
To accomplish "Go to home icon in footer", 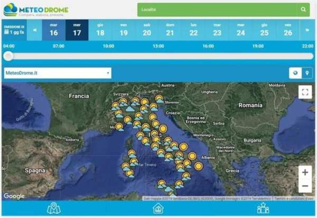I will point(158,208).
